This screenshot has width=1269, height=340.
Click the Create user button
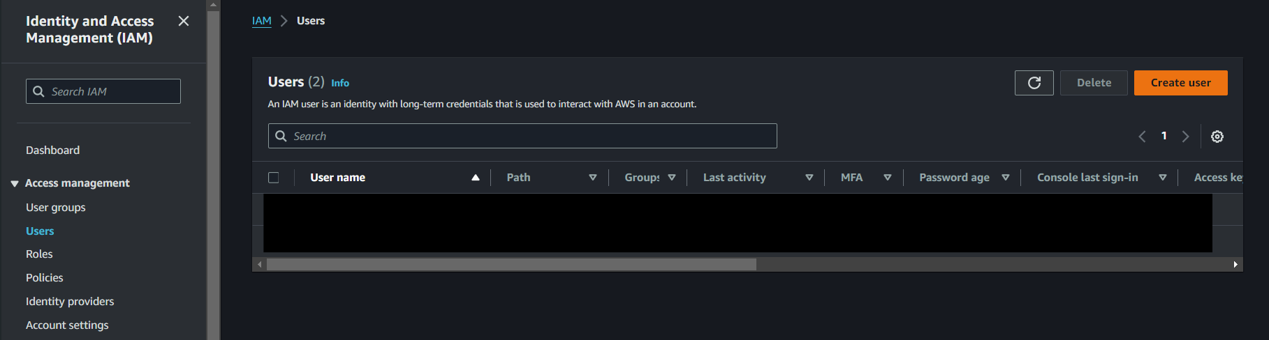point(1180,83)
